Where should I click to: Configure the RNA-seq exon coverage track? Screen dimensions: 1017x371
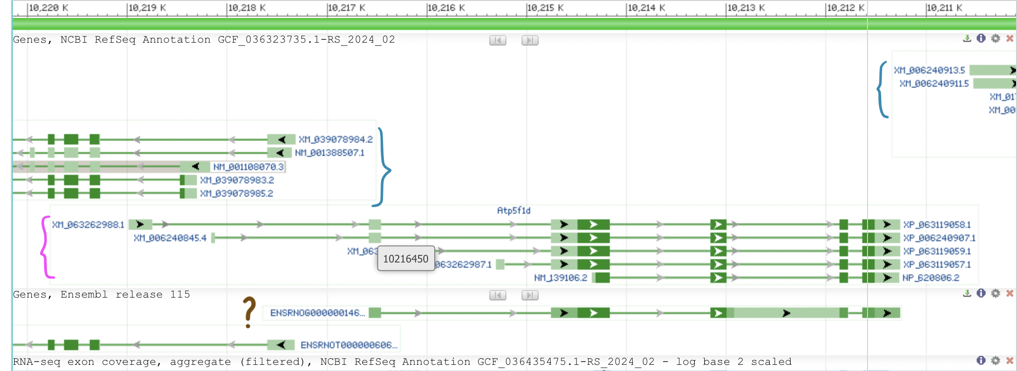pyautogui.click(x=996, y=361)
